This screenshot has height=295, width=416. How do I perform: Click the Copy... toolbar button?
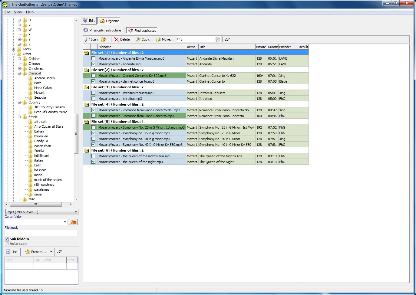[144, 39]
